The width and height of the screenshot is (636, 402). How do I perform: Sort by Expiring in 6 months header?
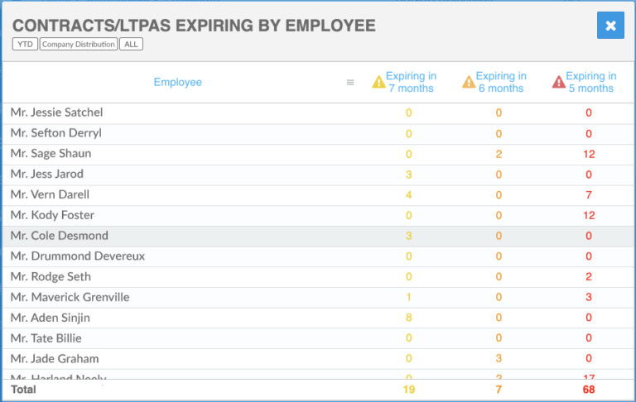tap(501, 82)
